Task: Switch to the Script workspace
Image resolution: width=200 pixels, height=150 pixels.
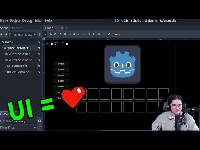Action: 137,20
